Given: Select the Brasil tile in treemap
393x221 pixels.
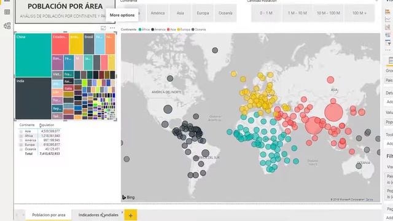Looking at the screenshot, I should [89, 44].
